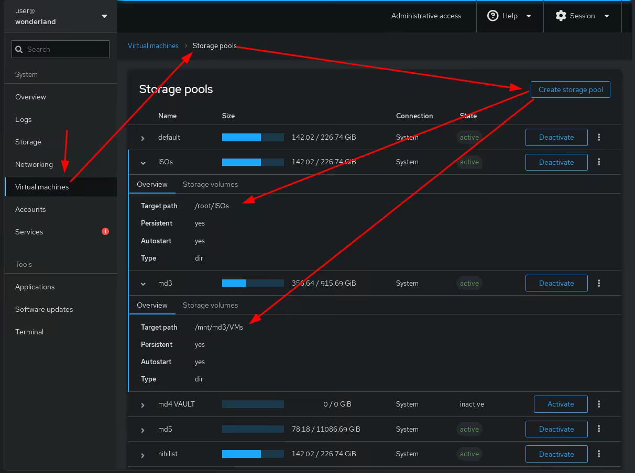Deactivate the md5 storage pool

point(556,429)
